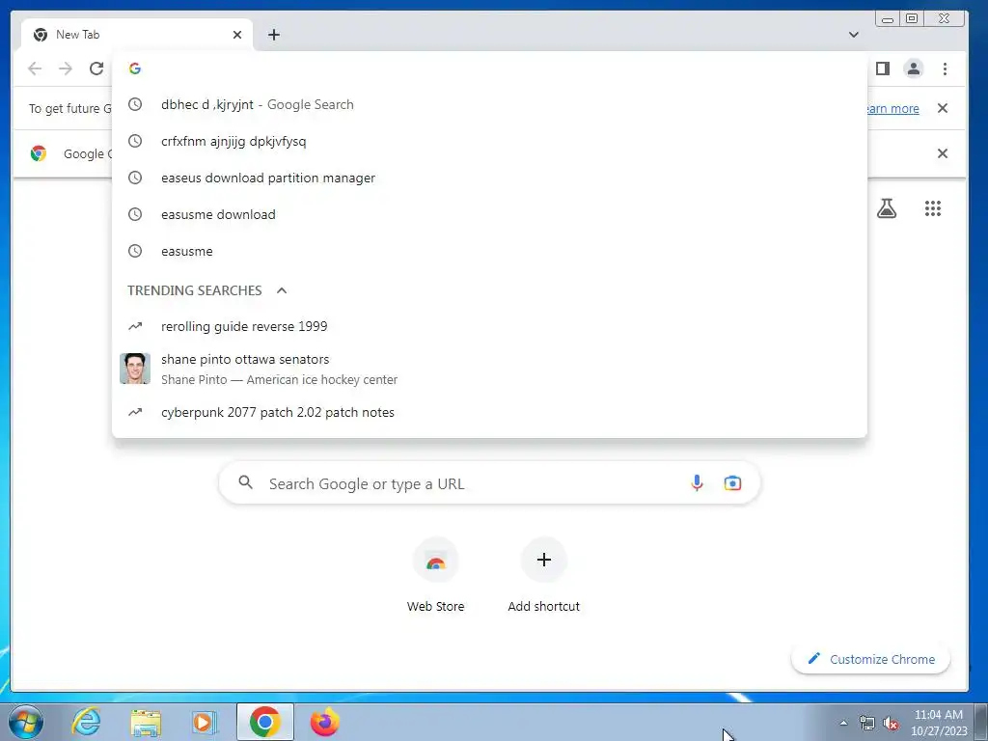This screenshot has width=988, height=741.
Task: Click the Google G icon in omnibox
Action: (135, 69)
